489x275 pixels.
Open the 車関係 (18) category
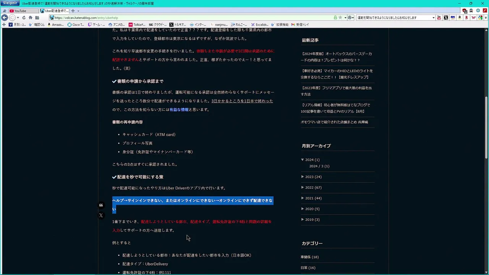coord(309,257)
